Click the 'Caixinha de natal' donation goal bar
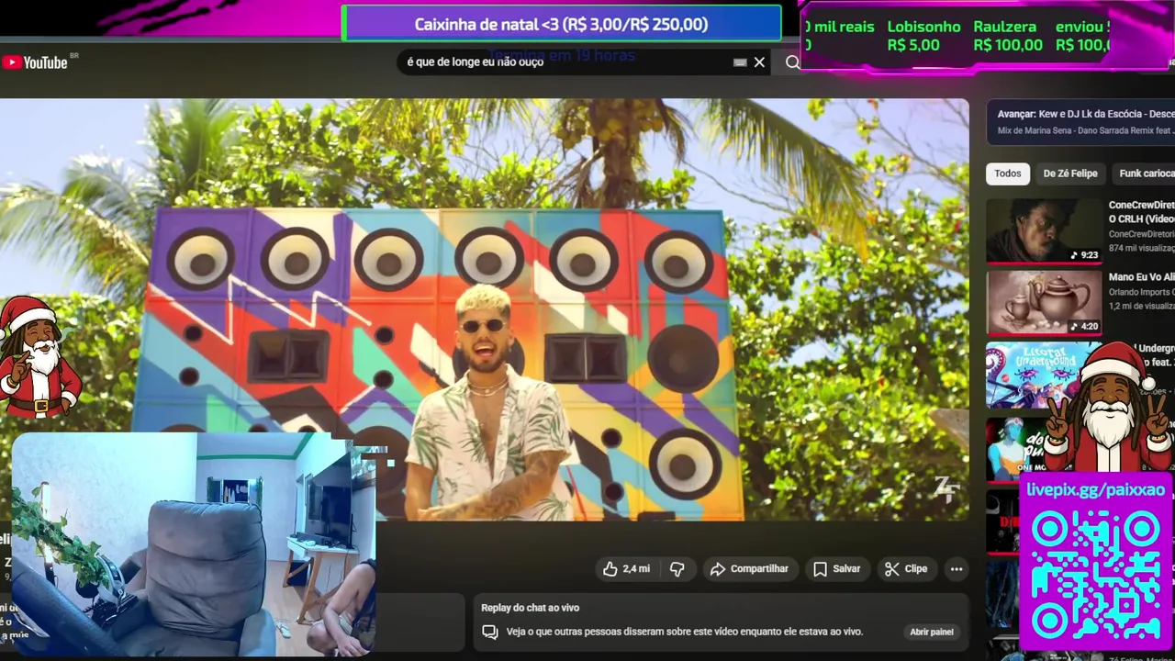The width and height of the screenshot is (1175, 661). [x=561, y=24]
